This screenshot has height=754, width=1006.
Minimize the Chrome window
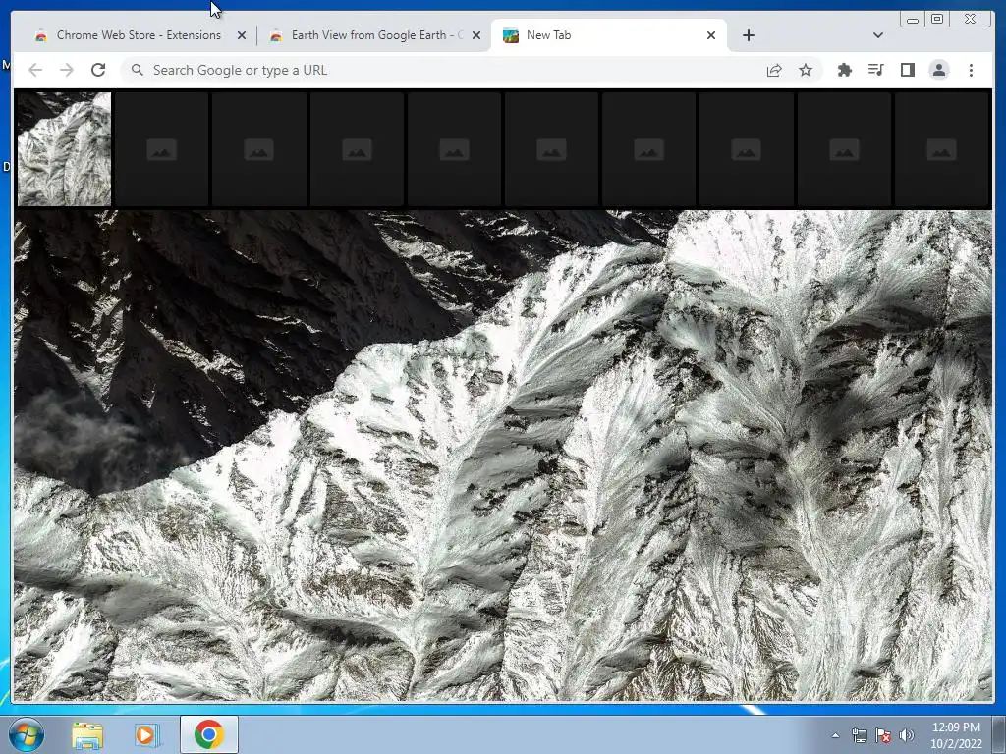[913, 20]
